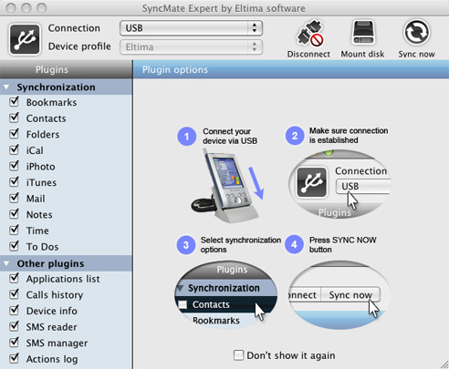
Task: Select the Contacts plugin label
Action: point(46,118)
